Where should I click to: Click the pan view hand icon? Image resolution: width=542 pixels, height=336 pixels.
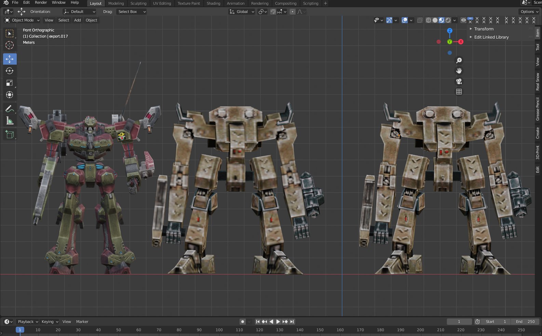pos(459,71)
